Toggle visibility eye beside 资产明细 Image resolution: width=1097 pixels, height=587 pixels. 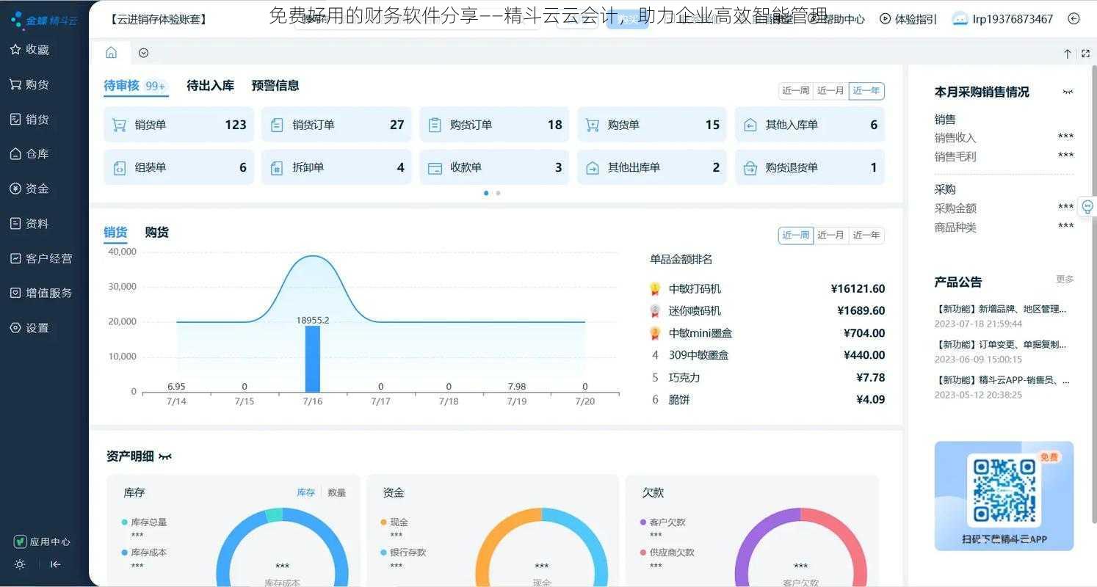pyautogui.click(x=165, y=457)
